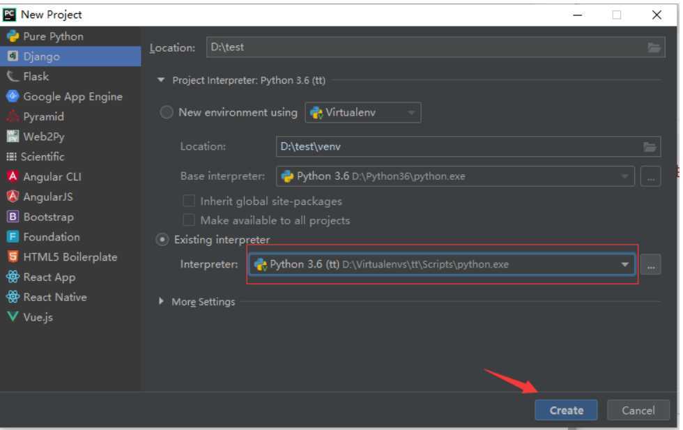Click the Google App Engine icon
The height and width of the screenshot is (430, 683).
(13, 96)
